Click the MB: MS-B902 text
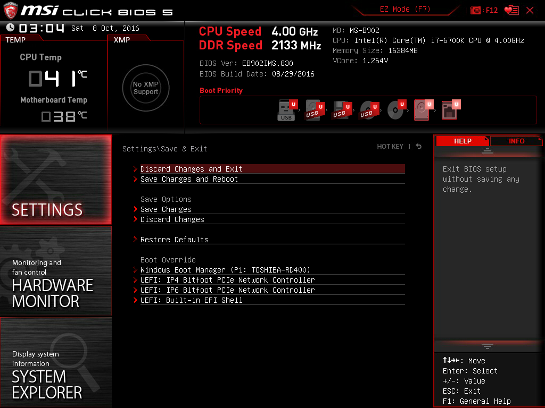 pos(356,30)
